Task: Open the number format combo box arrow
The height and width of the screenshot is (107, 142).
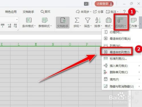Action: coord(17,20)
